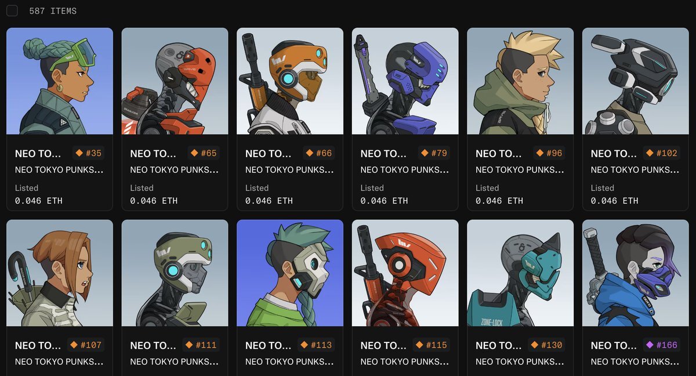Select the rarity badge #66
This screenshot has height=376, width=696.
(318, 153)
